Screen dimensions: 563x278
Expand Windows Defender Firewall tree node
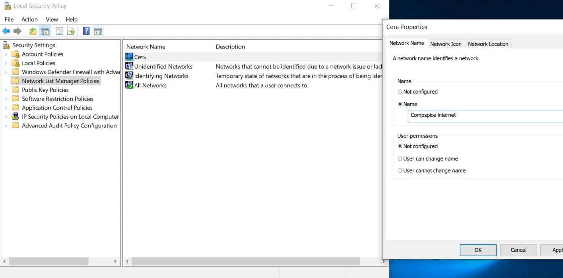click(6, 72)
